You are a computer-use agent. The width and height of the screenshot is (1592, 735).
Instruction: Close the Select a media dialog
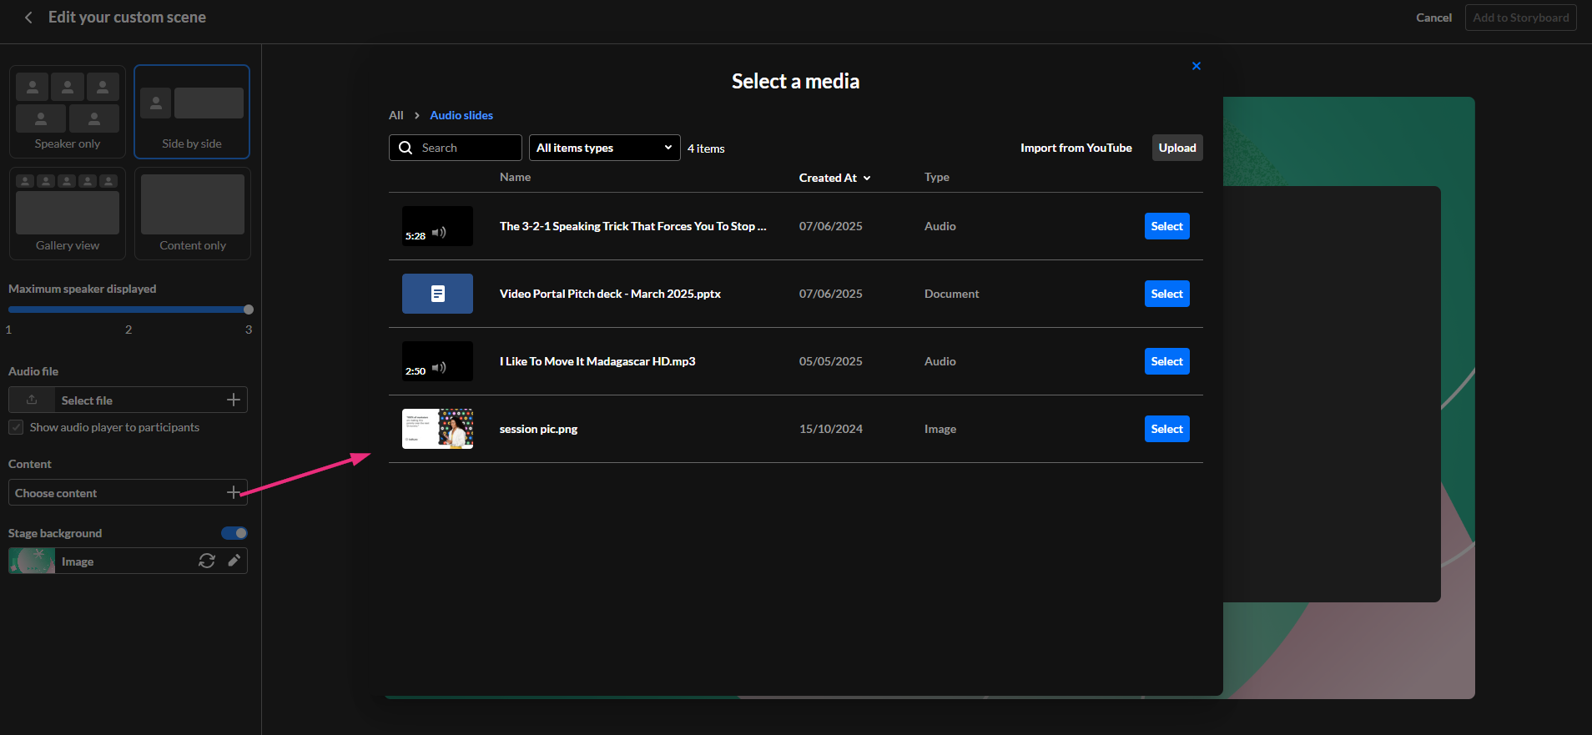[x=1197, y=66]
